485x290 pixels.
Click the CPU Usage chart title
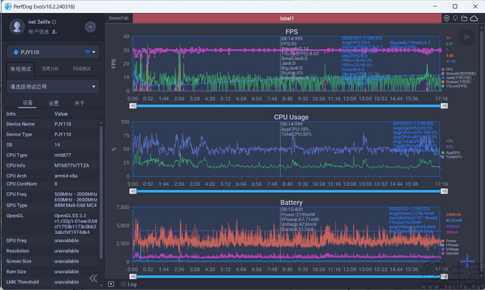(x=292, y=117)
